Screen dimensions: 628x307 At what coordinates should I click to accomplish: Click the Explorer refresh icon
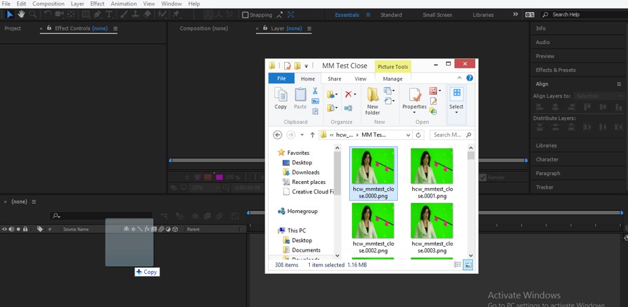[x=419, y=135]
